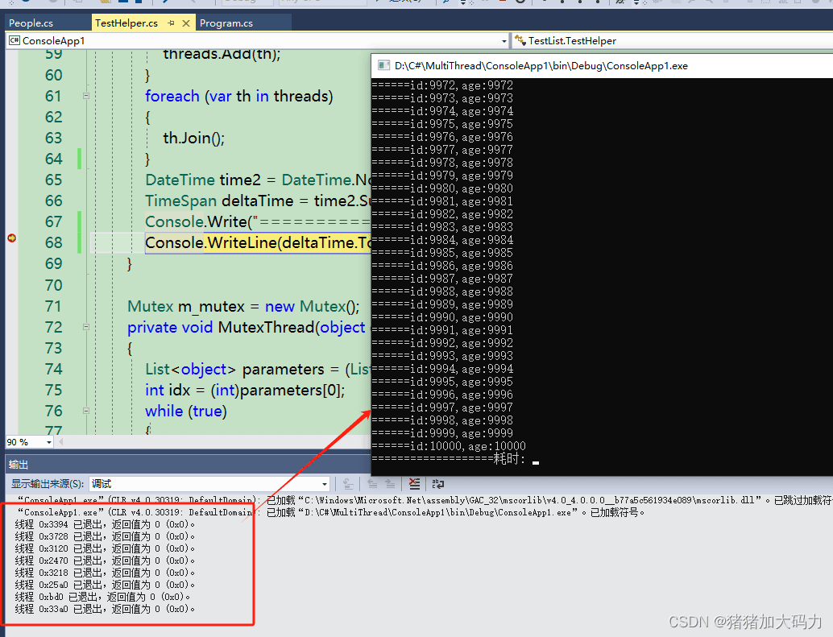Image resolution: width=833 pixels, height=637 pixels.
Task: Click the ConsoleApp1.exe console title bar
Action: coord(601,65)
